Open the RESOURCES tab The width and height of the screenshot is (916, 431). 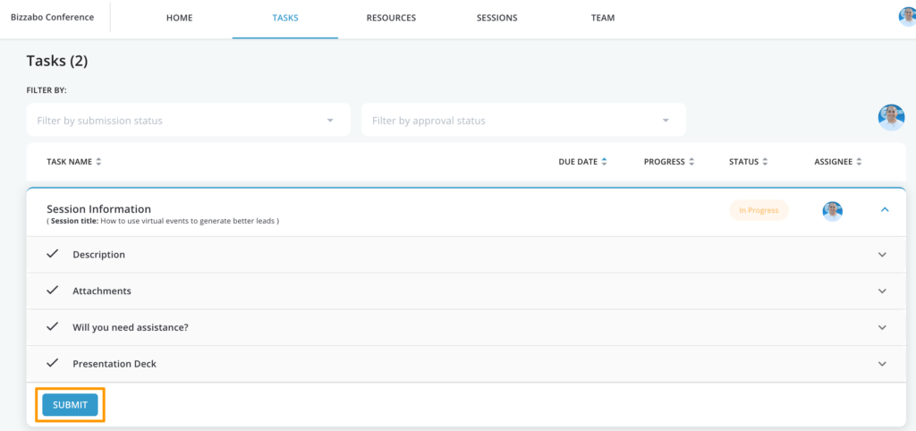(x=391, y=18)
